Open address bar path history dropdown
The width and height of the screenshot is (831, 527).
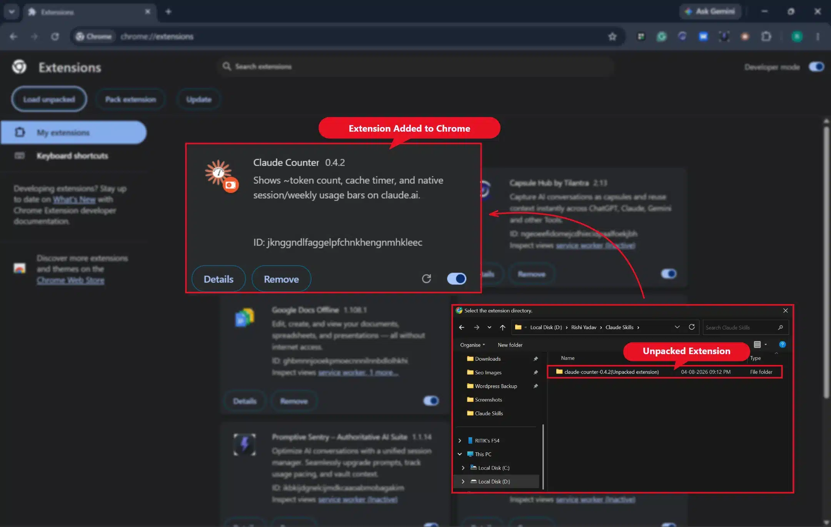(677, 327)
